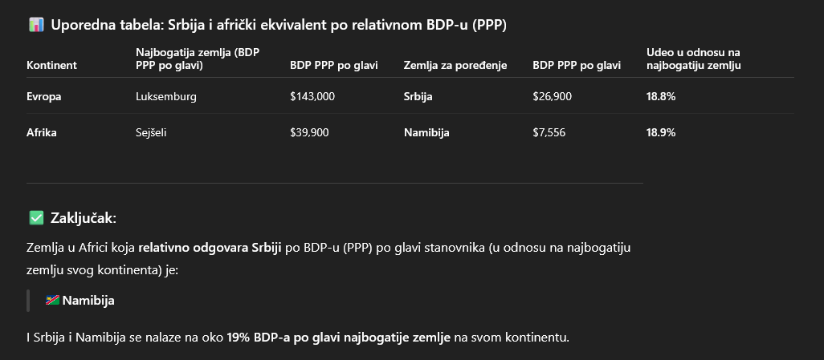Select the 'Afrika' row cell

tap(42, 132)
